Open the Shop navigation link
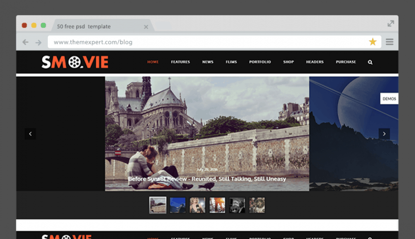Screen dimensions: 415x239 (x=288, y=62)
